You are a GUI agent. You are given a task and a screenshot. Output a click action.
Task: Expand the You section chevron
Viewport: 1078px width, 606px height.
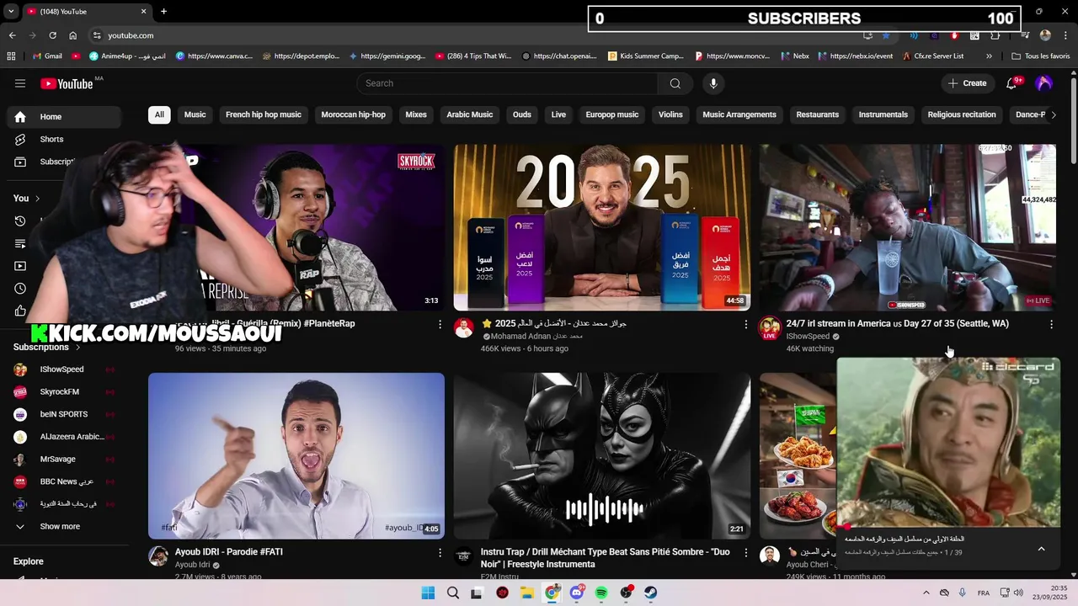click(x=37, y=199)
